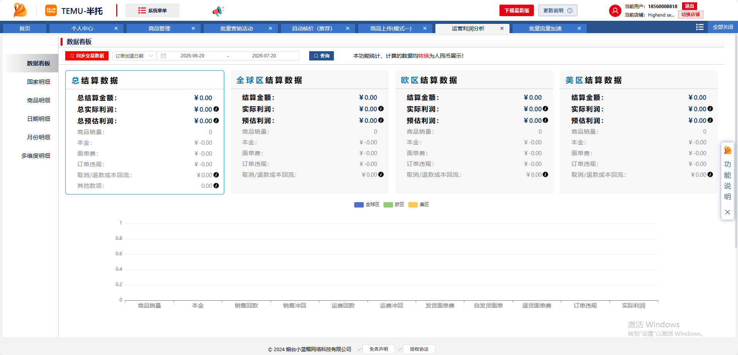Click info icon for 美区 实际利润

(x=710, y=109)
